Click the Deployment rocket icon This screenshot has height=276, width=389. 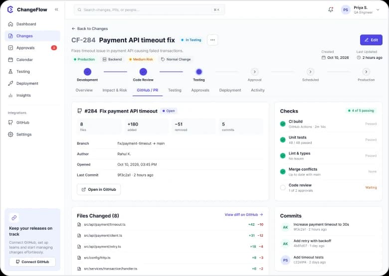coord(10,84)
